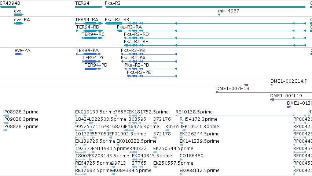Select EST CO186480
The width and height of the screenshot is (312, 176).
(x=191, y=156)
